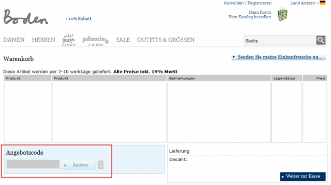331x185 pixels.
Task: Click the Lieferung label
Action: (179, 151)
